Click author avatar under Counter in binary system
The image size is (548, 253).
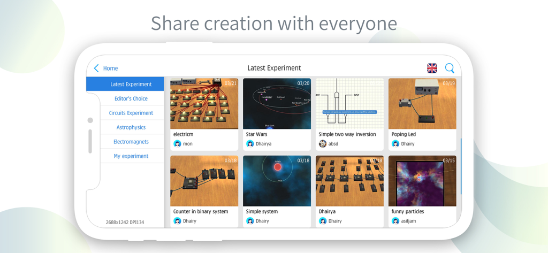point(177,221)
